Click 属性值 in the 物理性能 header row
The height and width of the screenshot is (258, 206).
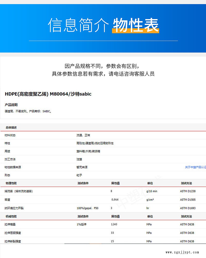(116, 183)
